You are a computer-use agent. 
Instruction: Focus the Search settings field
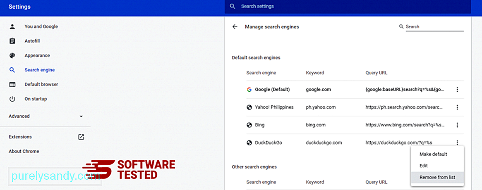point(348,7)
